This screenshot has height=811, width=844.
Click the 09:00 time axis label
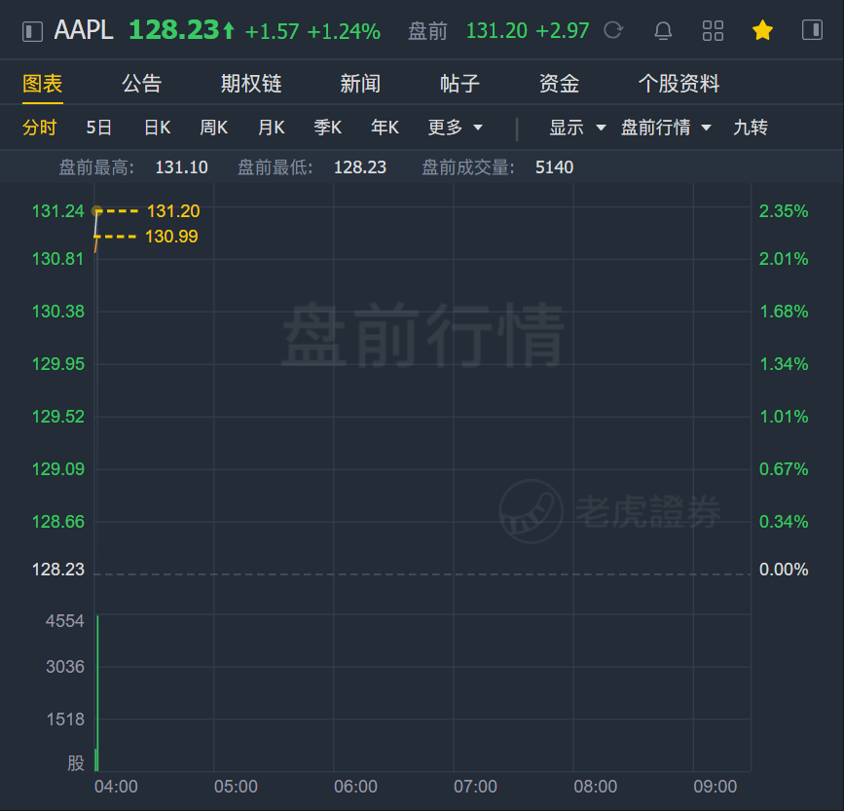click(715, 787)
